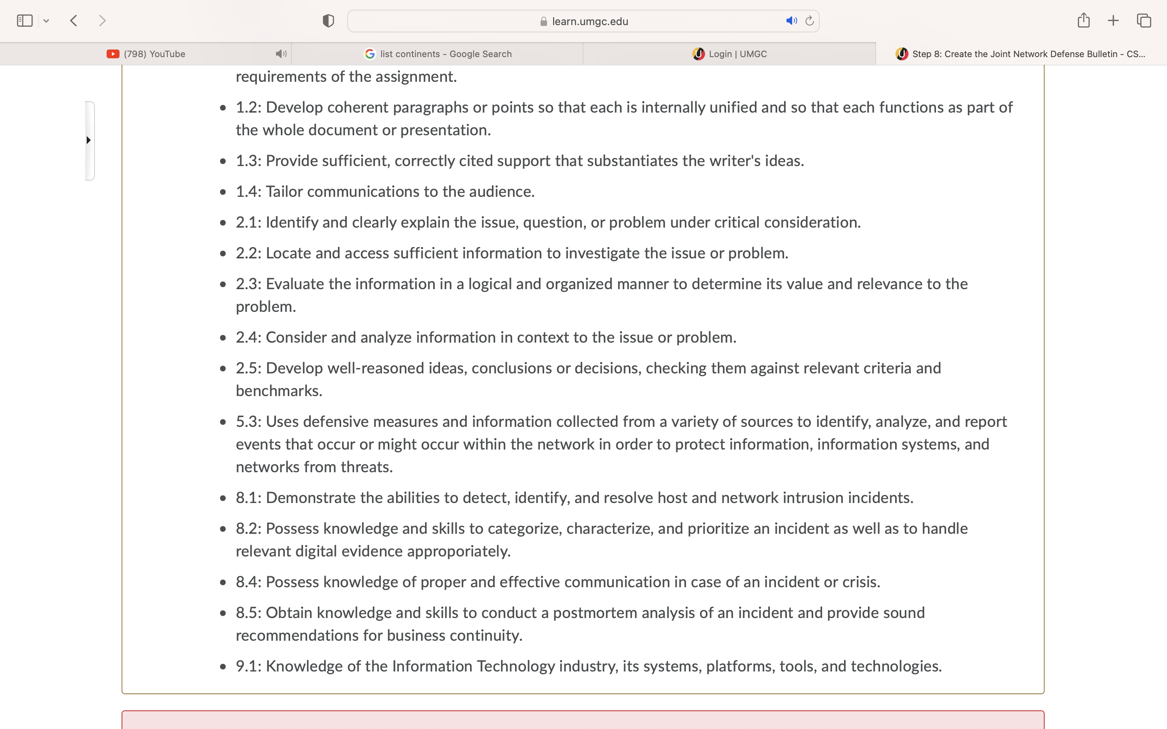Open a new tab with plus icon
Image resolution: width=1167 pixels, height=729 pixels.
(1113, 21)
